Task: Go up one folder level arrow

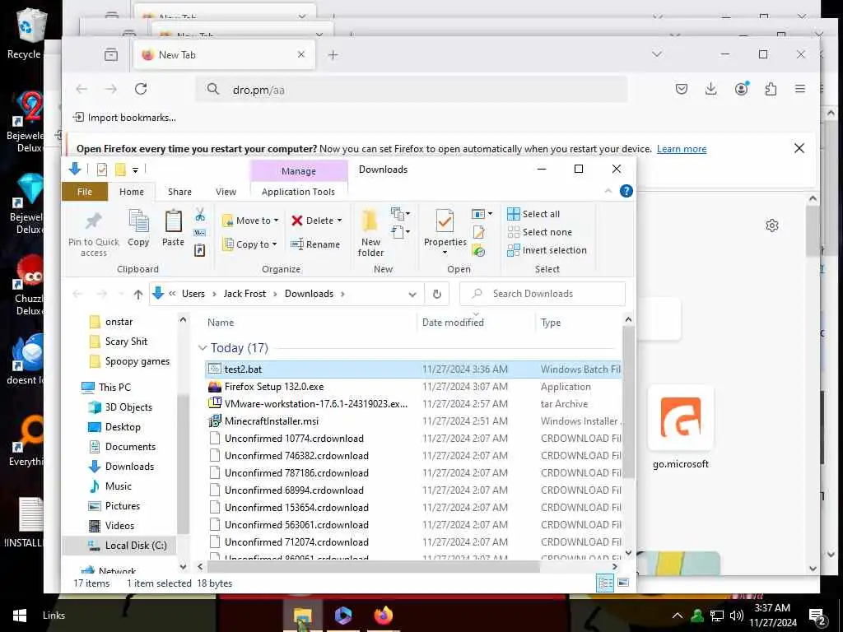Action: pos(138,294)
